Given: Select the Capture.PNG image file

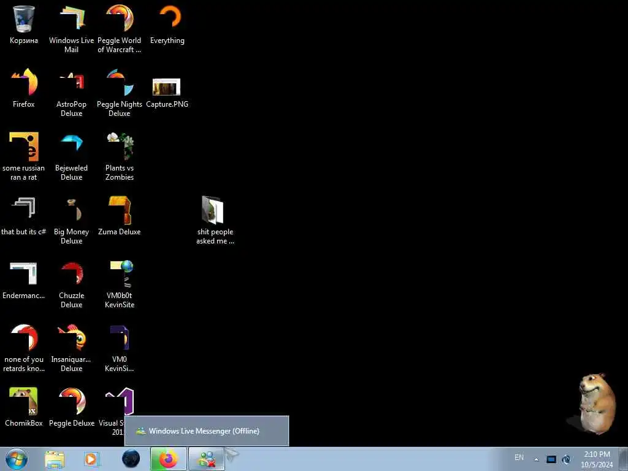Looking at the screenshot, I should (x=167, y=93).
